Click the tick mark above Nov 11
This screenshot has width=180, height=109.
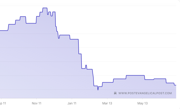(x=36, y=99)
